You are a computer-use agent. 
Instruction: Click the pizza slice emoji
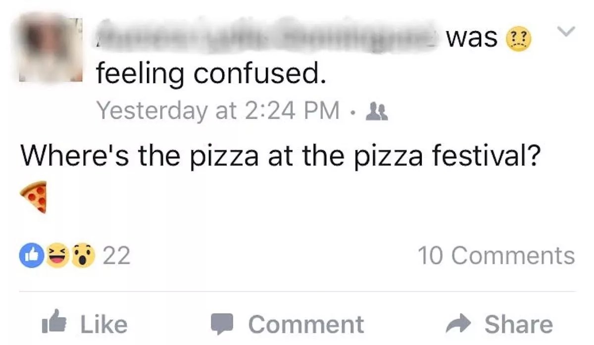point(34,197)
